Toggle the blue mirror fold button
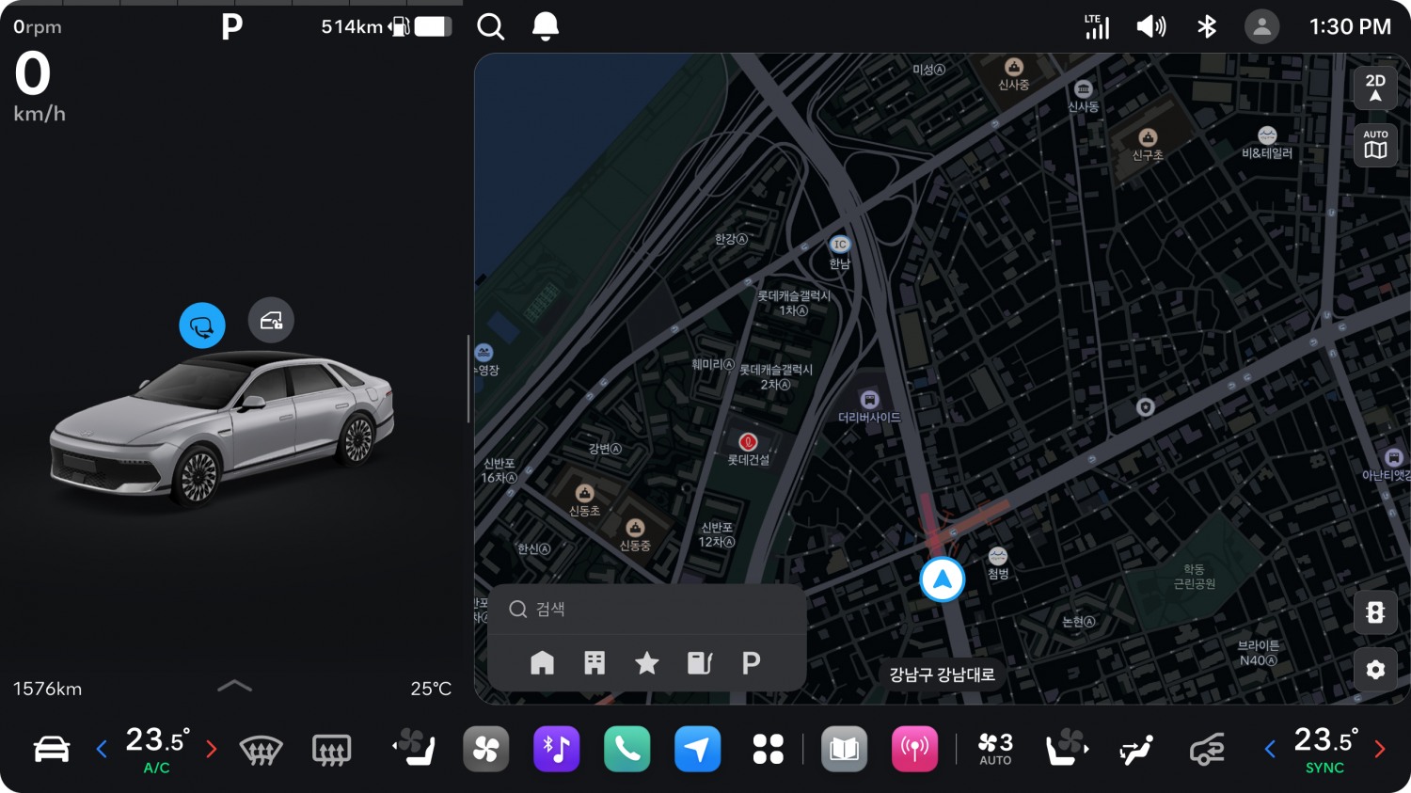The image size is (1411, 793). [202, 325]
